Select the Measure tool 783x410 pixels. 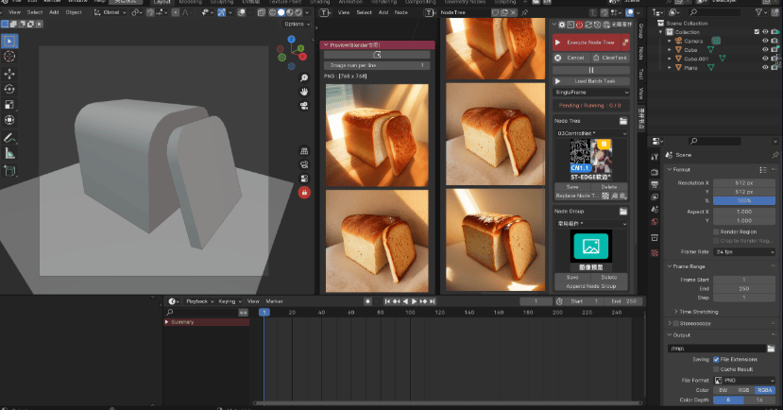[9, 153]
